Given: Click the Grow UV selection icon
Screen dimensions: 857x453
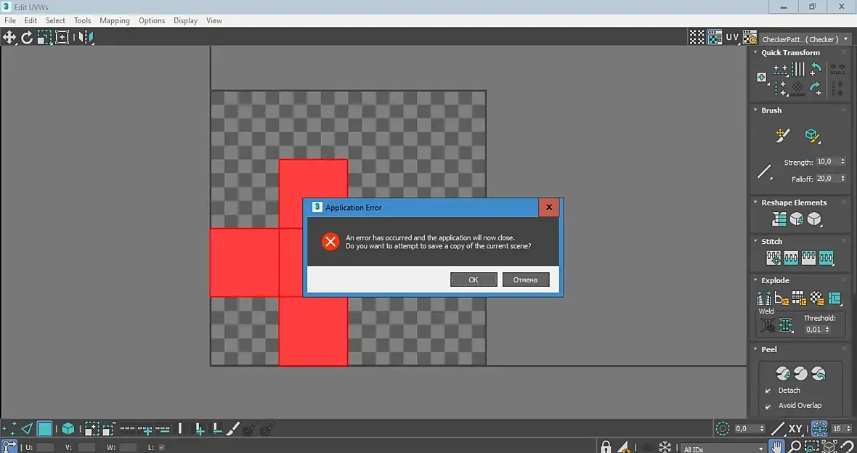Looking at the screenshot, I should tap(92, 429).
